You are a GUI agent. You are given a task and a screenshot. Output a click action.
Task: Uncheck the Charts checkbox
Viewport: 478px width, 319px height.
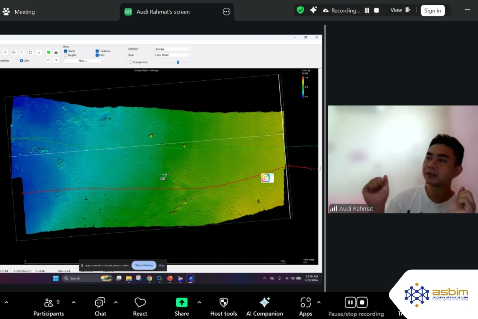(66, 51)
